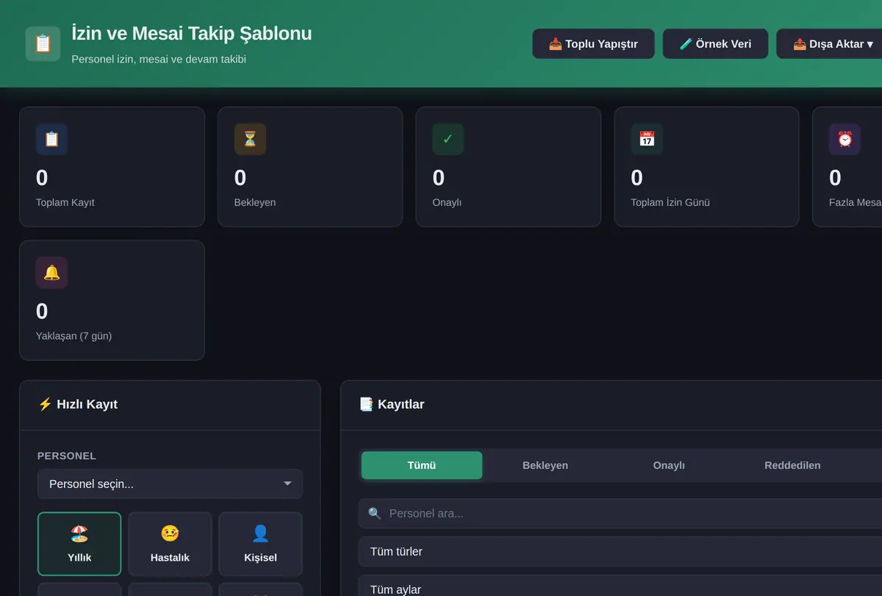Click the clipboard icon above Toplam Kayıt
This screenshot has height=596, width=882.
point(51,139)
